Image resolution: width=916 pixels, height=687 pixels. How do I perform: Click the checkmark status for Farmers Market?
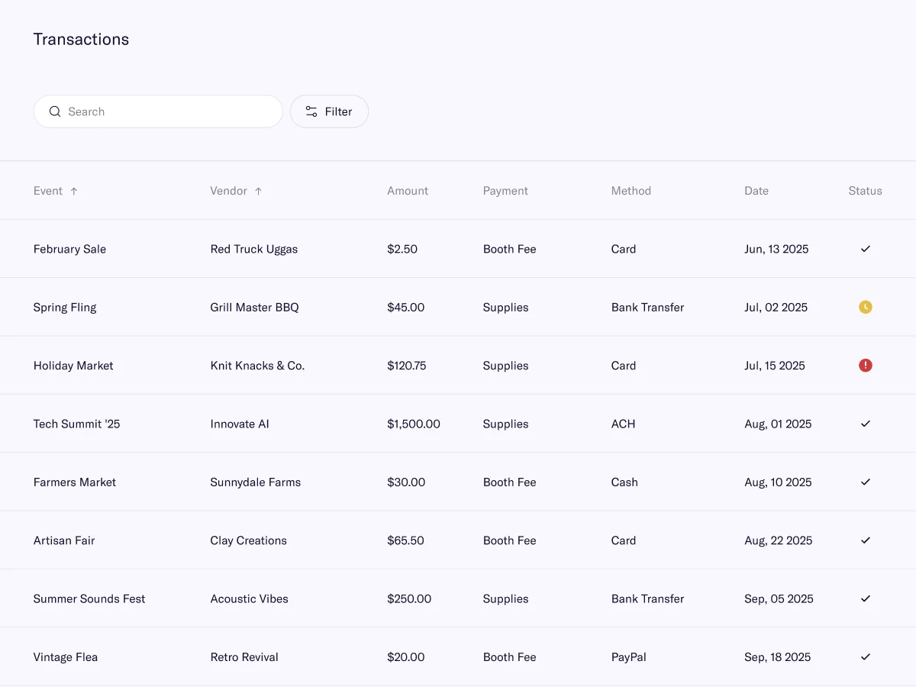click(866, 482)
